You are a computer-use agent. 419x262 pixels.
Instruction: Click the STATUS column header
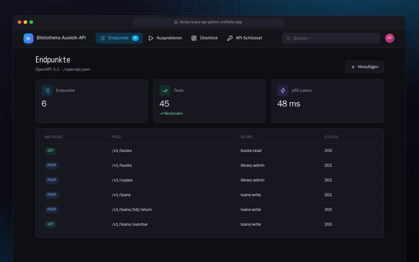click(331, 137)
